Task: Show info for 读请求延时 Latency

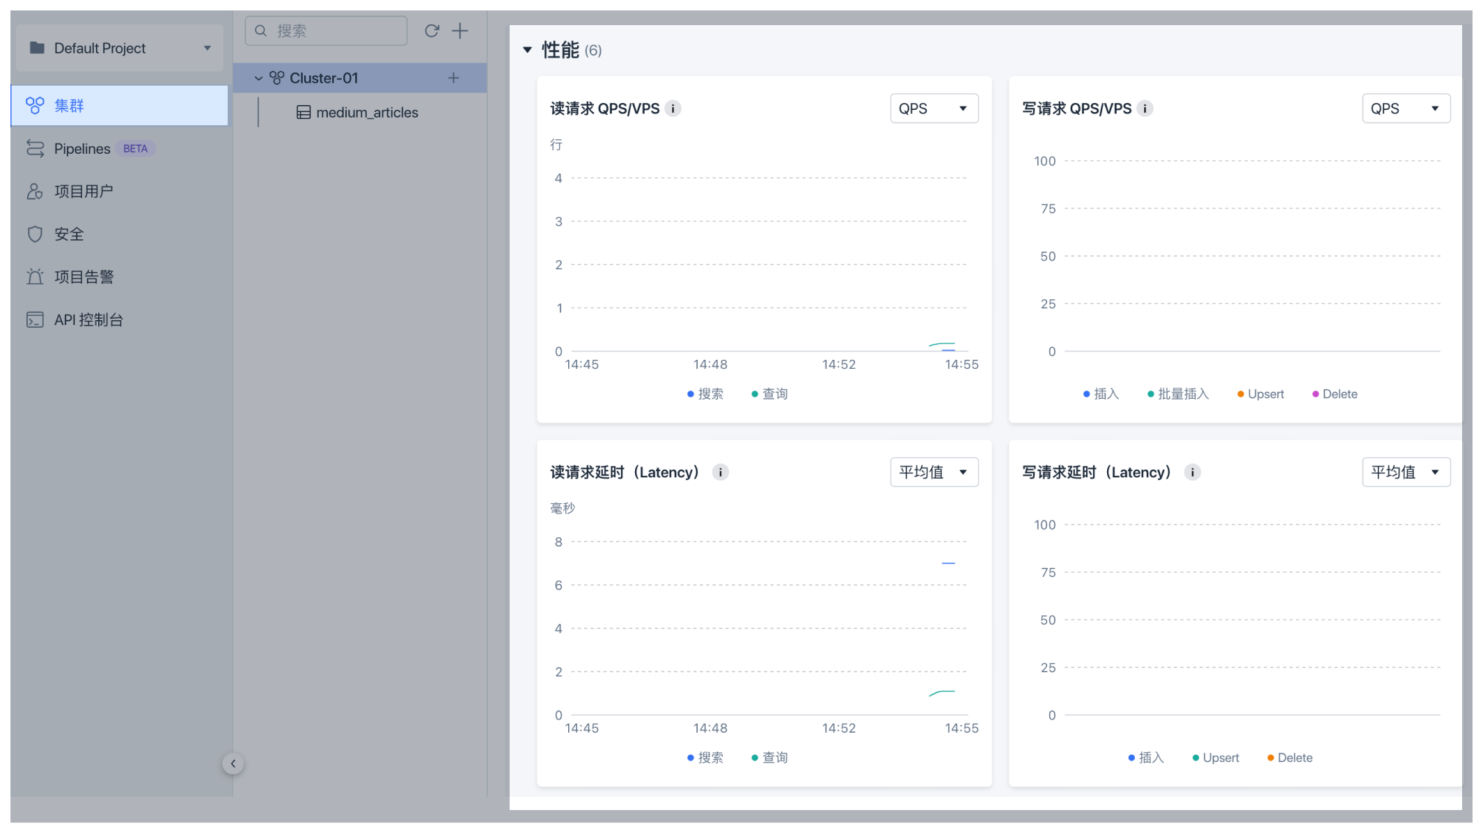Action: (x=721, y=473)
